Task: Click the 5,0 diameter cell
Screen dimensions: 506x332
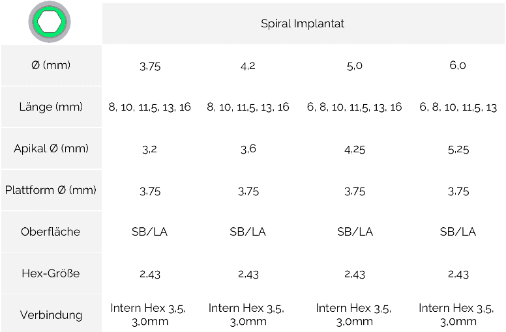Action: [354, 66]
